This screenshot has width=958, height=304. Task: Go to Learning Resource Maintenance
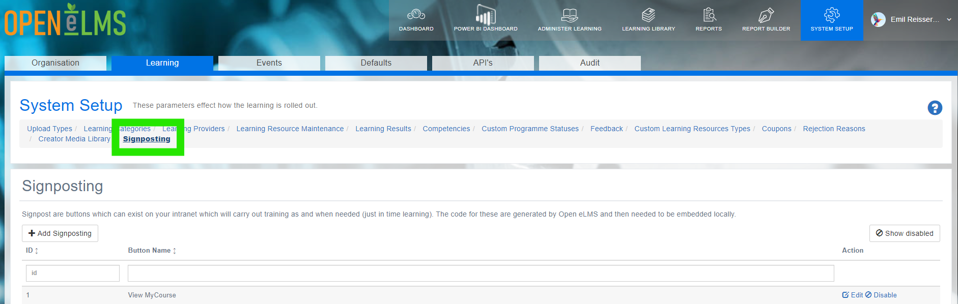pyautogui.click(x=290, y=129)
